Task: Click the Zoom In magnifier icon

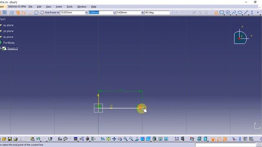Action: [126, 139]
